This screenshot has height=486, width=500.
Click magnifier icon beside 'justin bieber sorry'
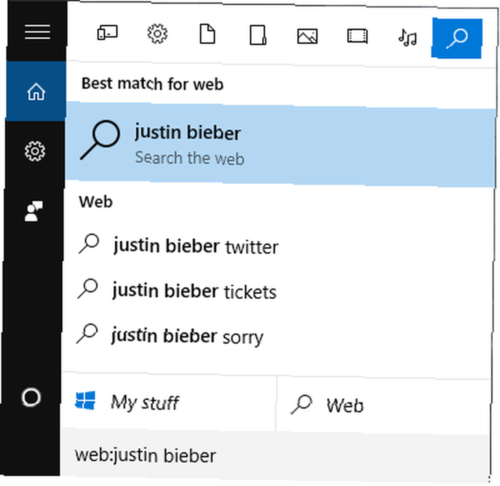[86, 333]
